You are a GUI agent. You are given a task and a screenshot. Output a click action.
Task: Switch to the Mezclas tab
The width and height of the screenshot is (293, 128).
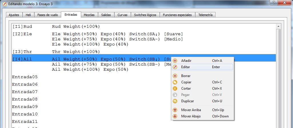pos(89,15)
